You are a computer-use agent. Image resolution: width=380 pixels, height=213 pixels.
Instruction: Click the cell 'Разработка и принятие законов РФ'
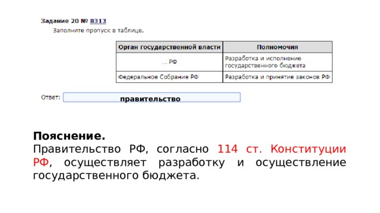[x=277, y=77]
